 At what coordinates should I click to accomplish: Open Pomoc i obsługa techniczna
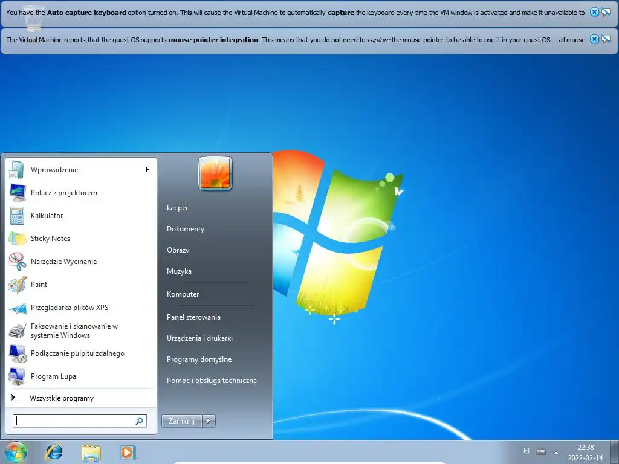click(212, 381)
